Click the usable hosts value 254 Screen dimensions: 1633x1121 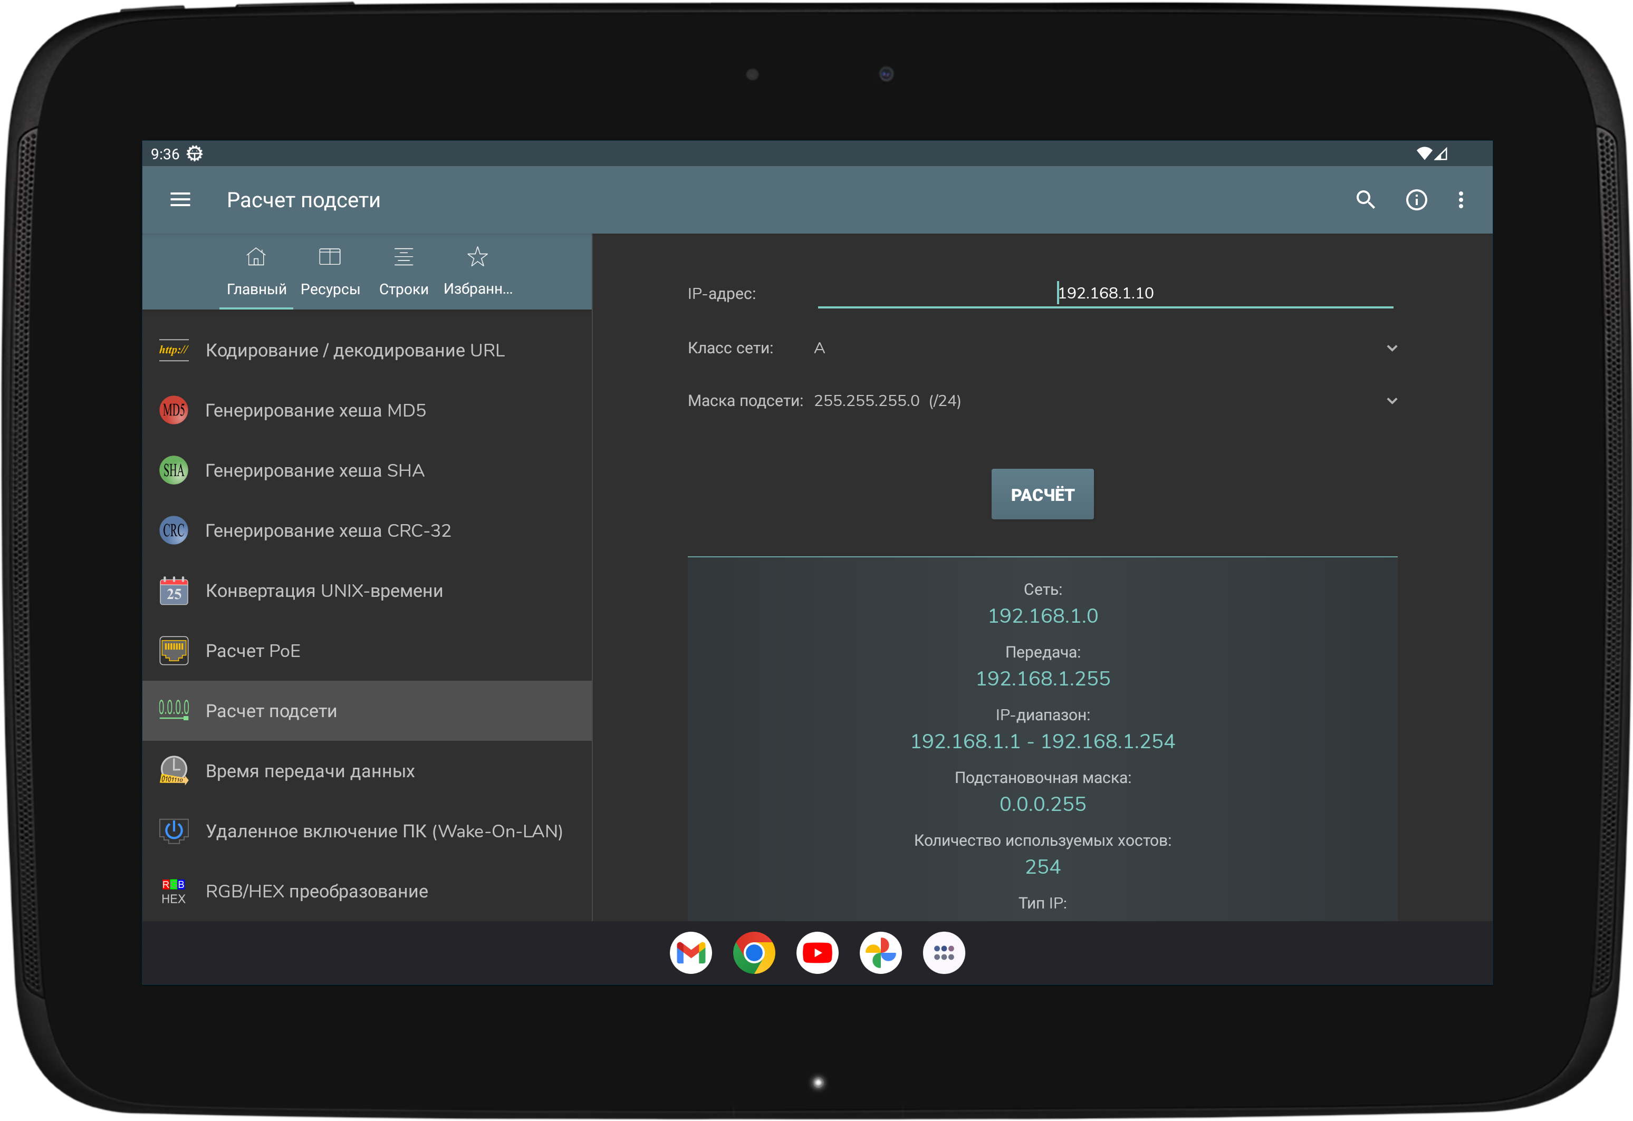1043,867
